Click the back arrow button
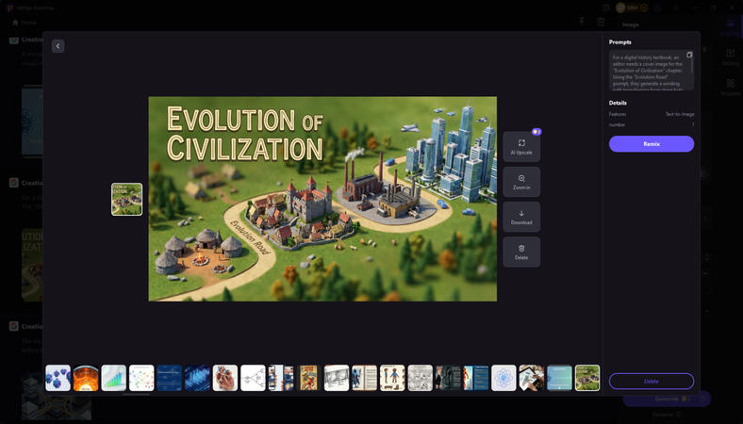The height and width of the screenshot is (424, 743). 58,46
